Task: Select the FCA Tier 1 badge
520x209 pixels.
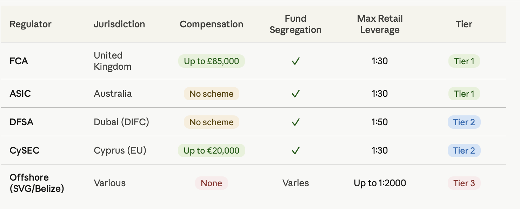Action: [464, 61]
